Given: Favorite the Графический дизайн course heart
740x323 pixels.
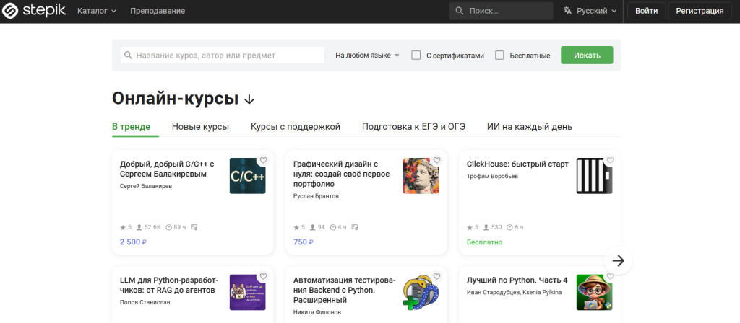Looking at the screenshot, I should pyautogui.click(x=437, y=160).
